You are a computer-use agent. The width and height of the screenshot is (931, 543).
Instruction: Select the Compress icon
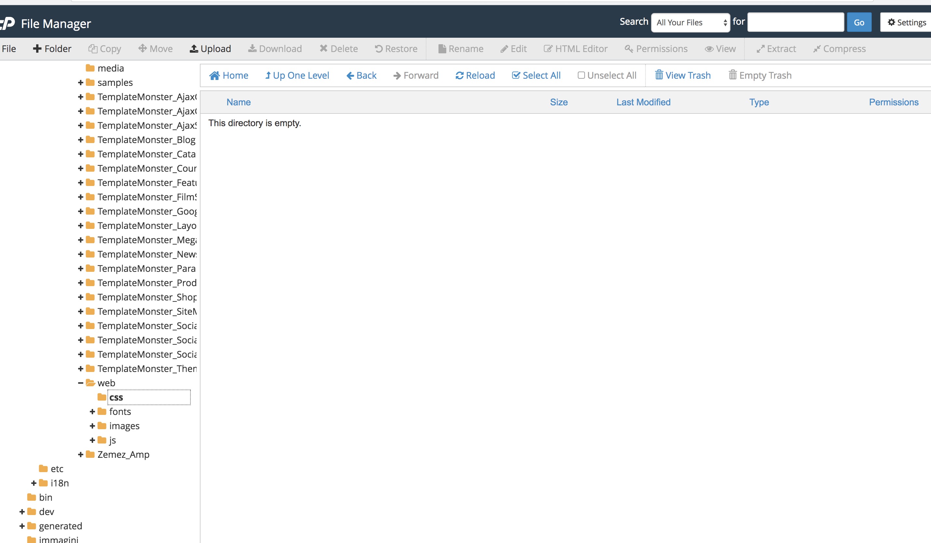(817, 48)
